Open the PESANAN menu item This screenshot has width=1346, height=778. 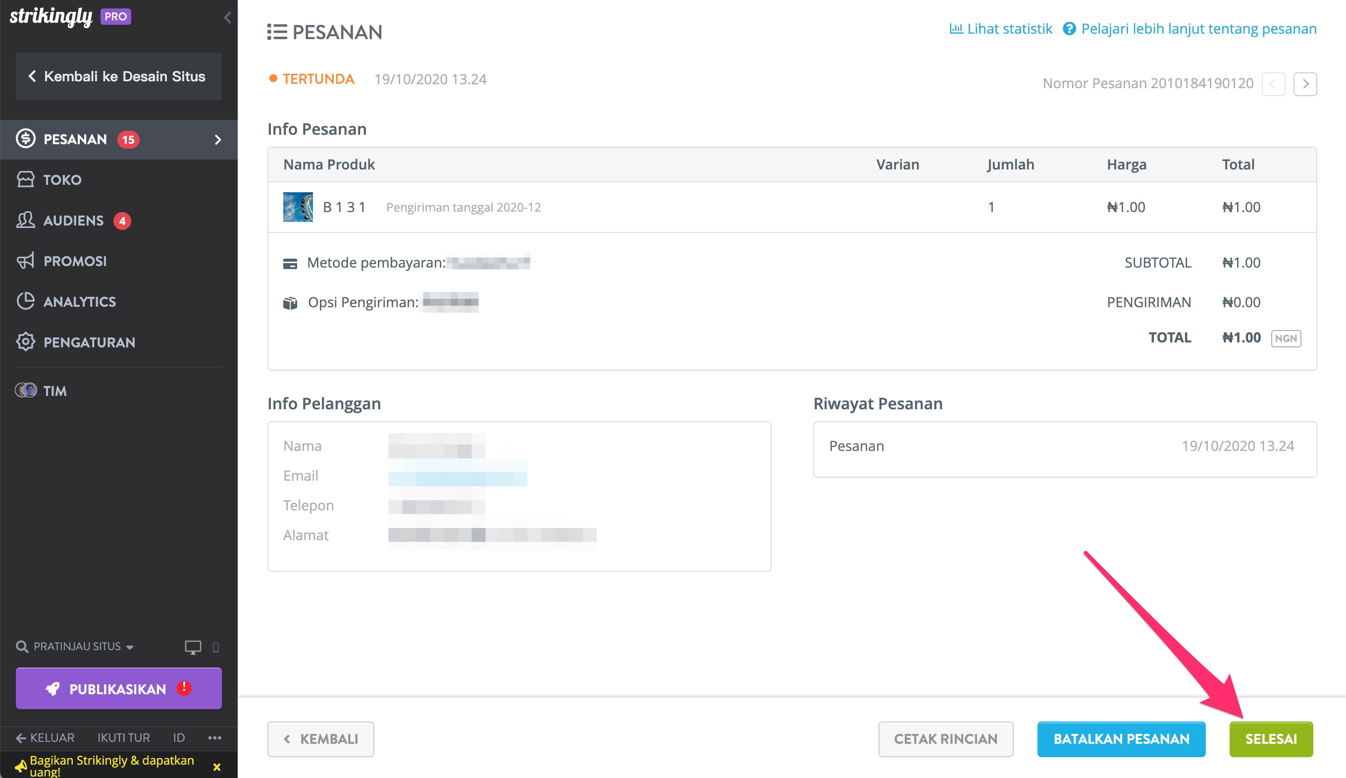click(x=118, y=139)
